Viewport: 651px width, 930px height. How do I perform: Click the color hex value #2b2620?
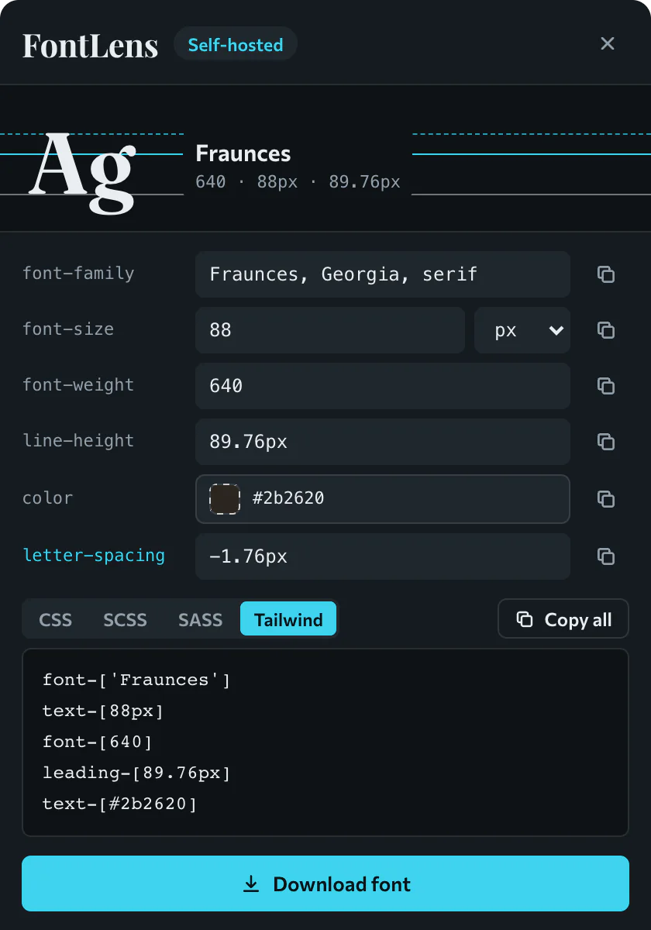pyautogui.click(x=288, y=498)
